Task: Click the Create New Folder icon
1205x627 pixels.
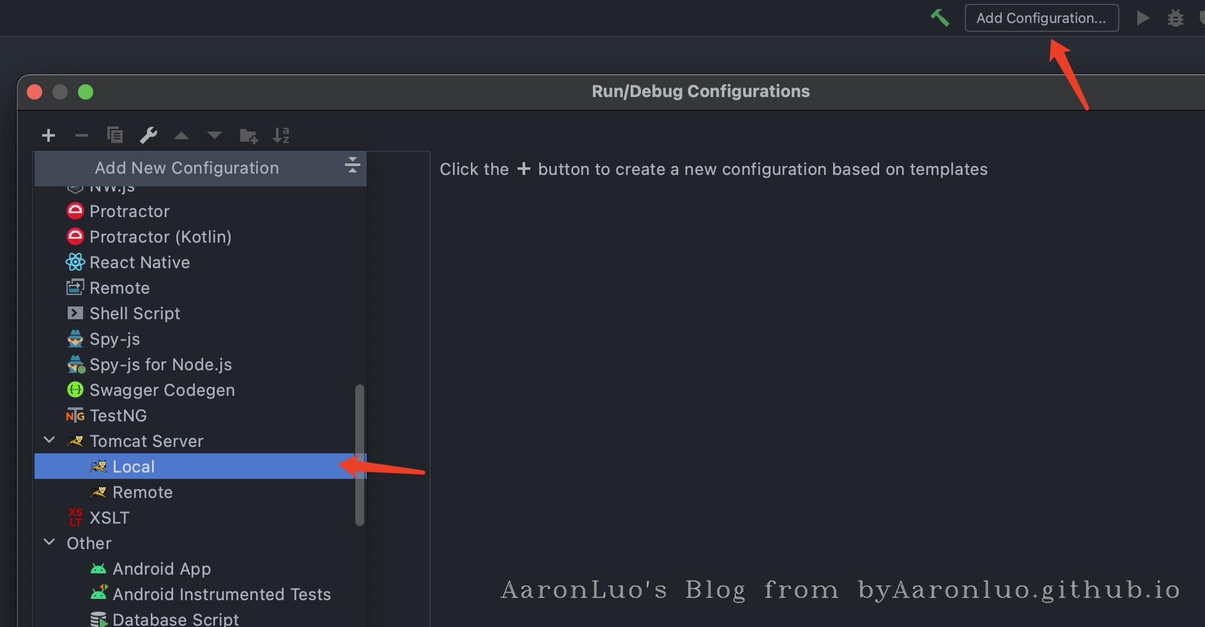Action: click(x=249, y=135)
